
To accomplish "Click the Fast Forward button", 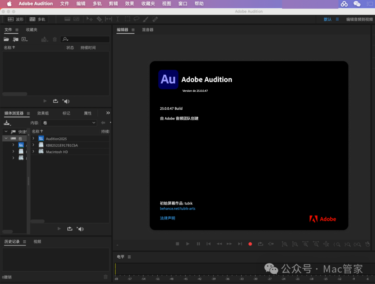I will [x=229, y=244].
